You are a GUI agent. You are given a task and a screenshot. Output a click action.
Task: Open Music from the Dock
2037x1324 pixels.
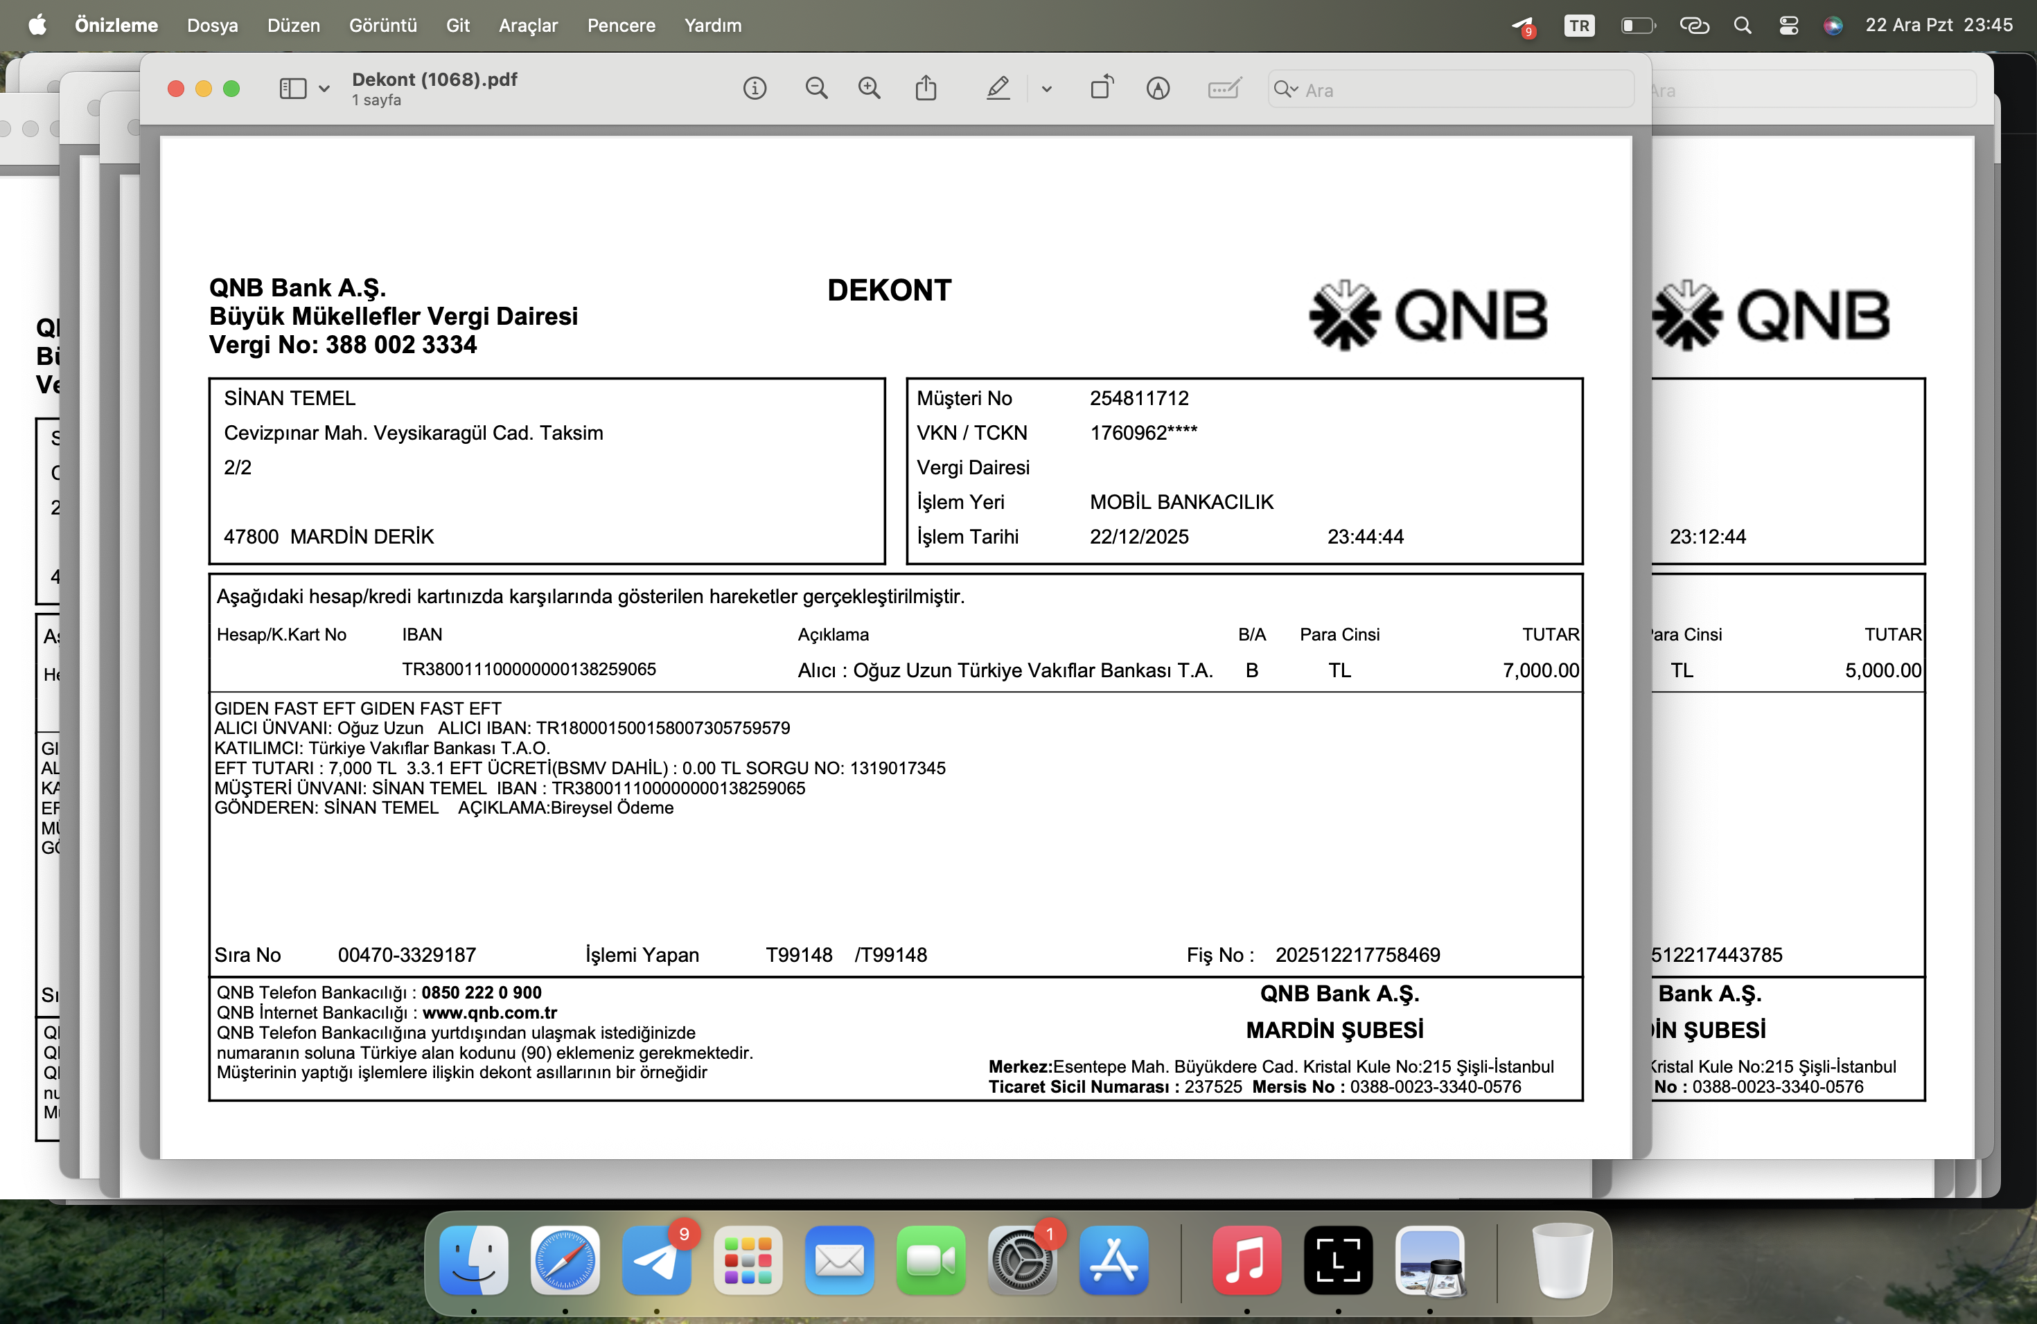[1247, 1261]
